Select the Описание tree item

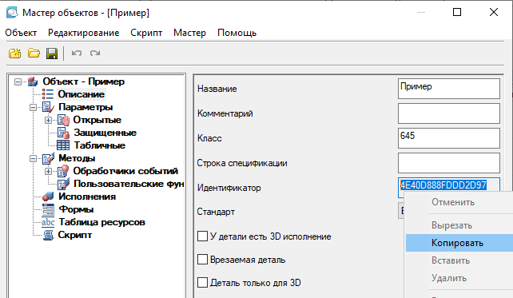pos(82,94)
